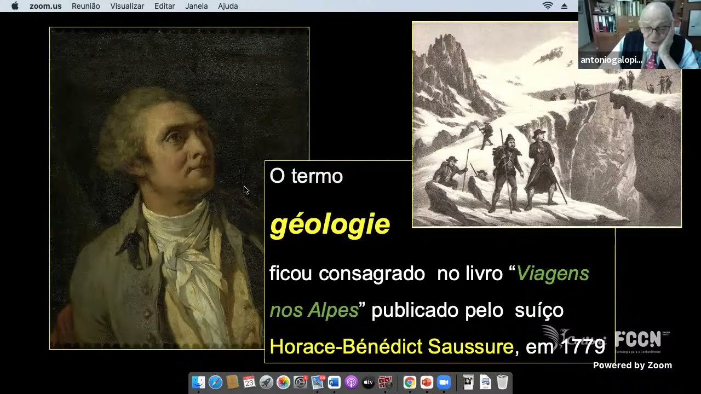Open the Trash in the dock

pyautogui.click(x=502, y=382)
